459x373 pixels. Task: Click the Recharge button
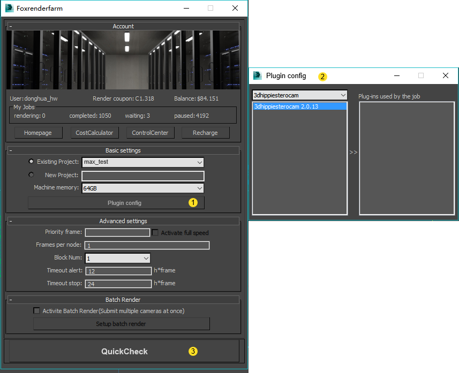(206, 133)
